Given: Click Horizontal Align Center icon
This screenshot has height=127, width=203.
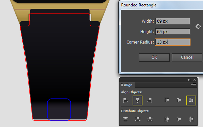Looking at the screenshot, I should tap(137, 100).
